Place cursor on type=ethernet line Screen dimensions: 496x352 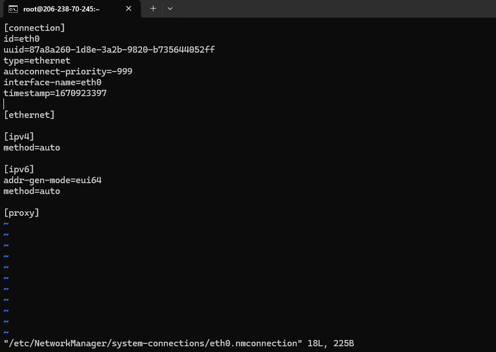pos(37,61)
